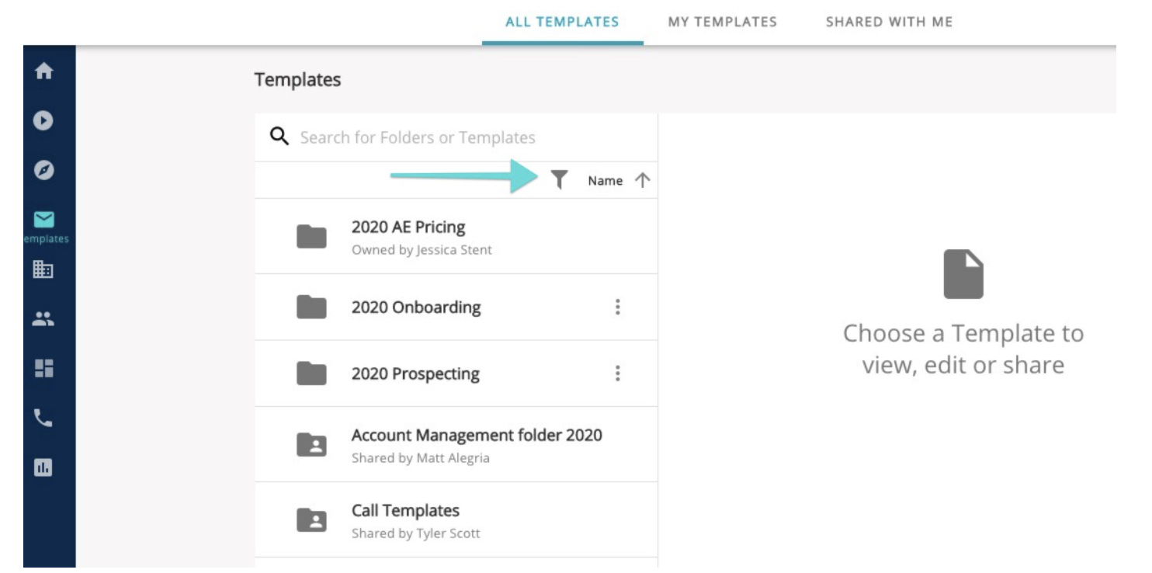Select the Templates envelope icon
This screenshot has width=1152, height=573.
tap(44, 221)
